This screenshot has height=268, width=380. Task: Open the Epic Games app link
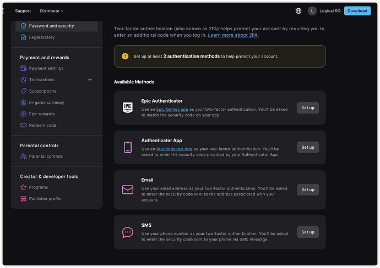pyautogui.click(x=172, y=109)
